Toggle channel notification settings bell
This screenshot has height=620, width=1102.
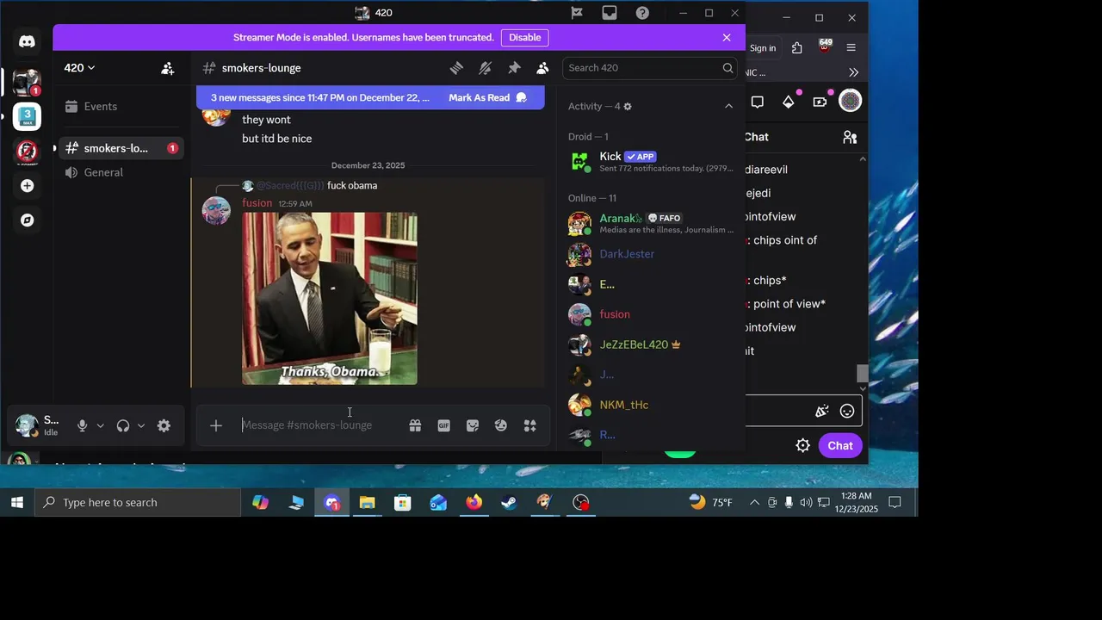pyautogui.click(x=486, y=68)
